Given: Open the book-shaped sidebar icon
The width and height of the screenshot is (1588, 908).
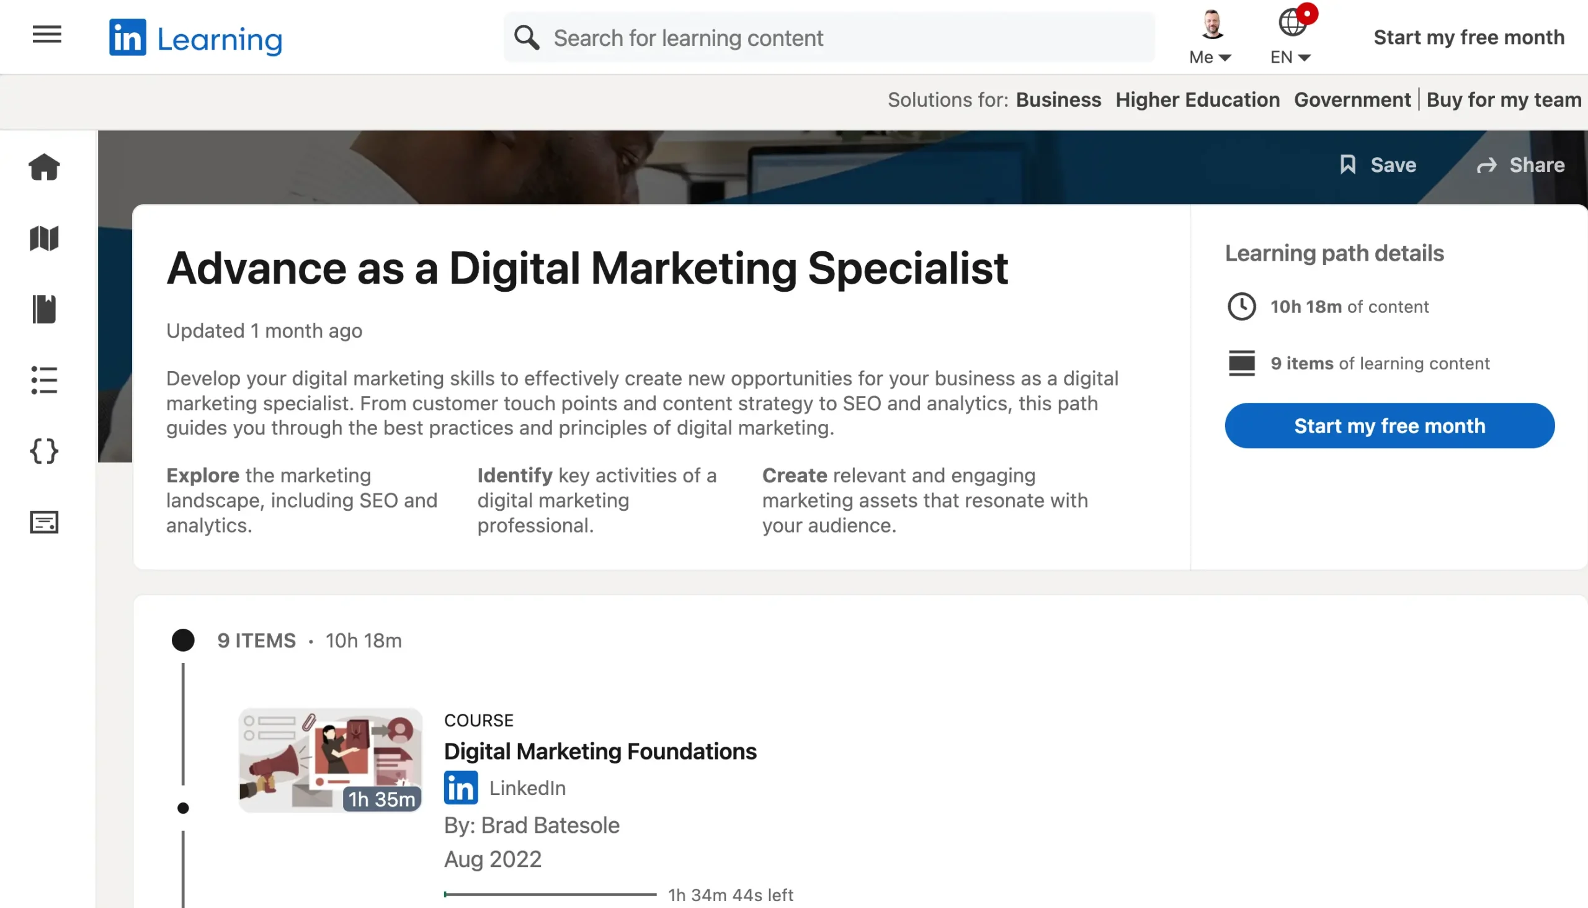Looking at the screenshot, I should 44,309.
